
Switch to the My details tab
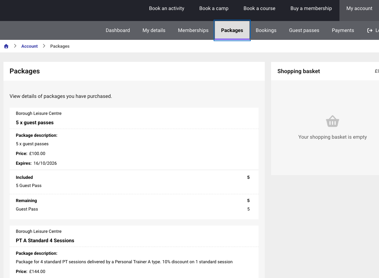(x=154, y=30)
